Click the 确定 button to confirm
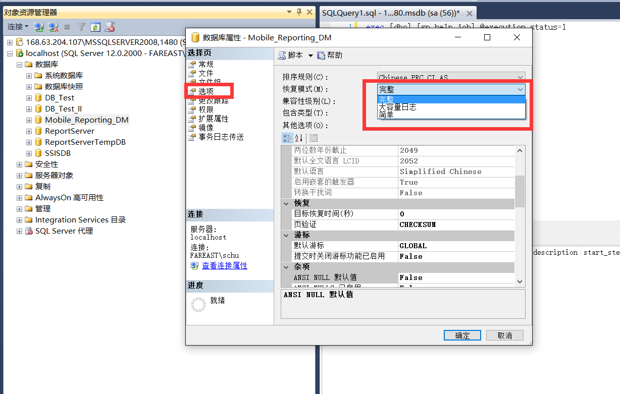620x394 pixels. point(462,335)
